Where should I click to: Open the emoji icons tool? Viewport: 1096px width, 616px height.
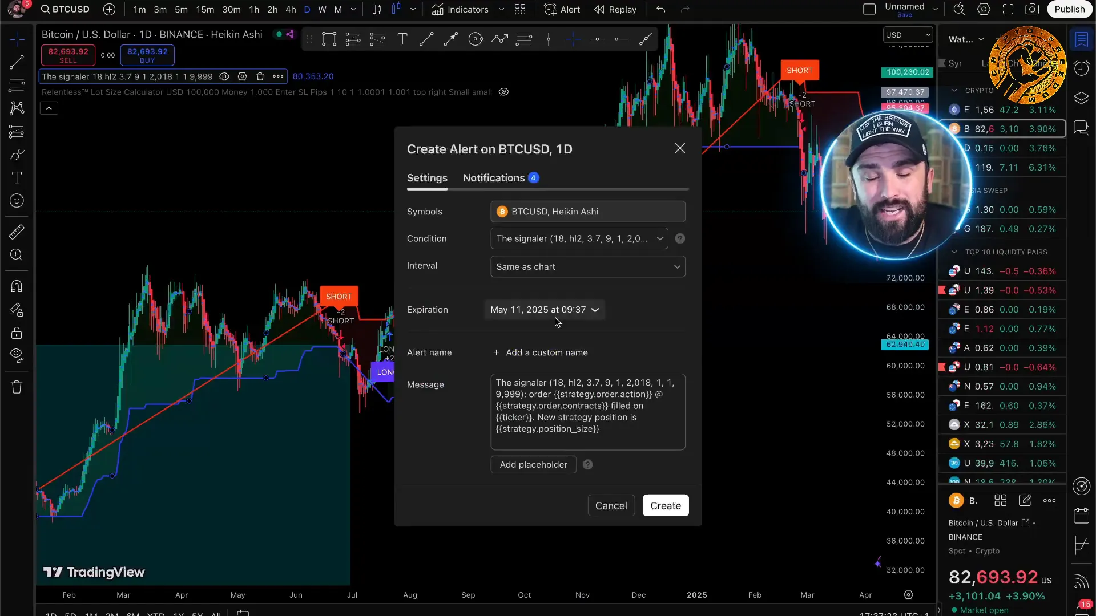[x=17, y=201]
